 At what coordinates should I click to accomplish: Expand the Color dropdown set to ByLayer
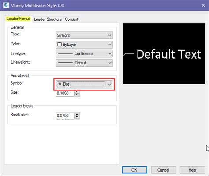tap(84, 45)
